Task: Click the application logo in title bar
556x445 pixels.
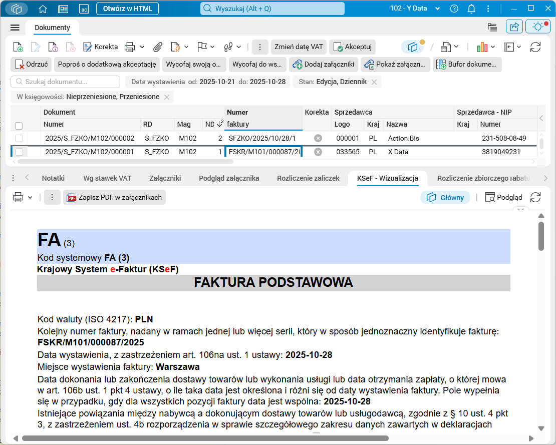Action: click(x=17, y=9)
